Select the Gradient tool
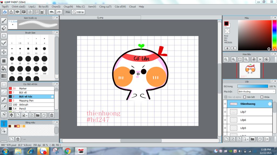This screenshot has height=155, width=277. pyautogui.click(x=4, y=76)
